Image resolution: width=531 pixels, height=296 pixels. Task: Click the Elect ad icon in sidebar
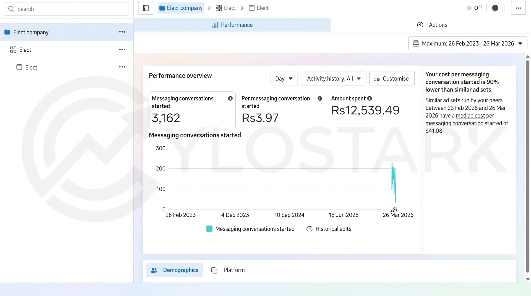19,67
